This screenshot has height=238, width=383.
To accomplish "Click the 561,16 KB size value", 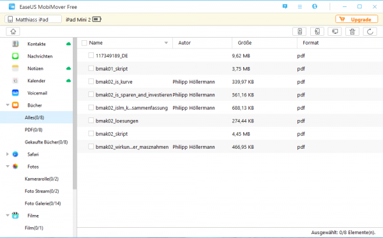I will [x=243, y=94].
